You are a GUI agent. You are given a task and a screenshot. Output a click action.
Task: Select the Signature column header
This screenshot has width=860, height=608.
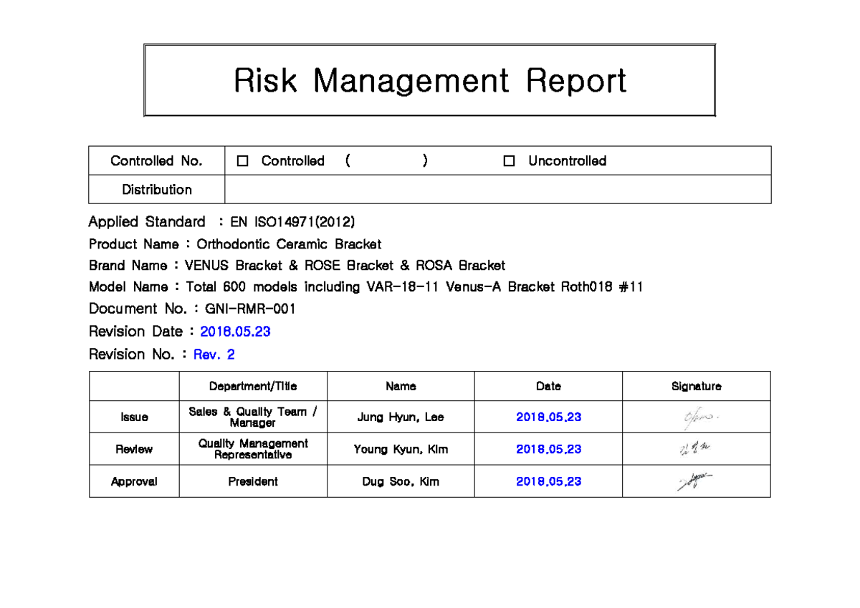tap(695, 386)
